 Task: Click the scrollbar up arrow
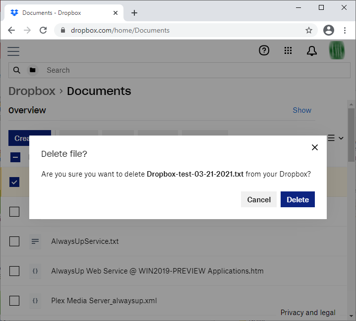click(351, 104)
